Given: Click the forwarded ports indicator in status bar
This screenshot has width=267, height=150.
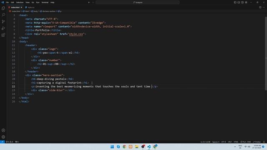Looking at the screenshot, I should pos(17,142).
